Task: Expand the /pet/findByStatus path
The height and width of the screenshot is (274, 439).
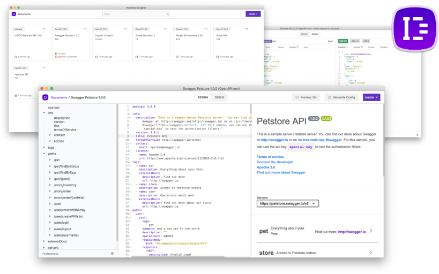Action: coord(50,166)
